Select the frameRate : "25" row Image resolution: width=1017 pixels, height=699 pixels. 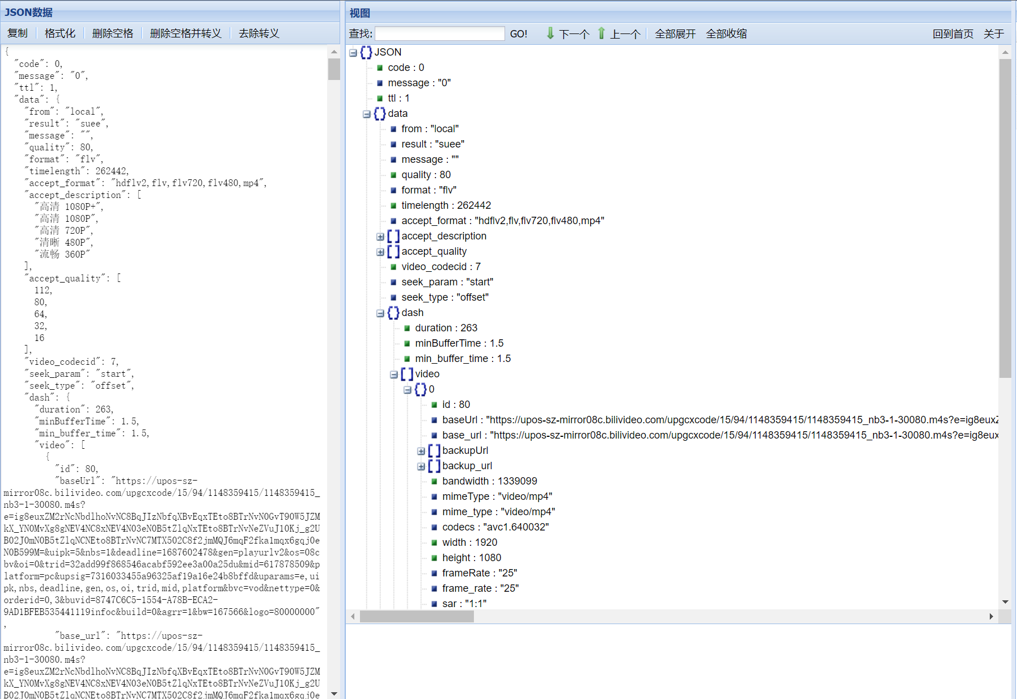[480, 573]
